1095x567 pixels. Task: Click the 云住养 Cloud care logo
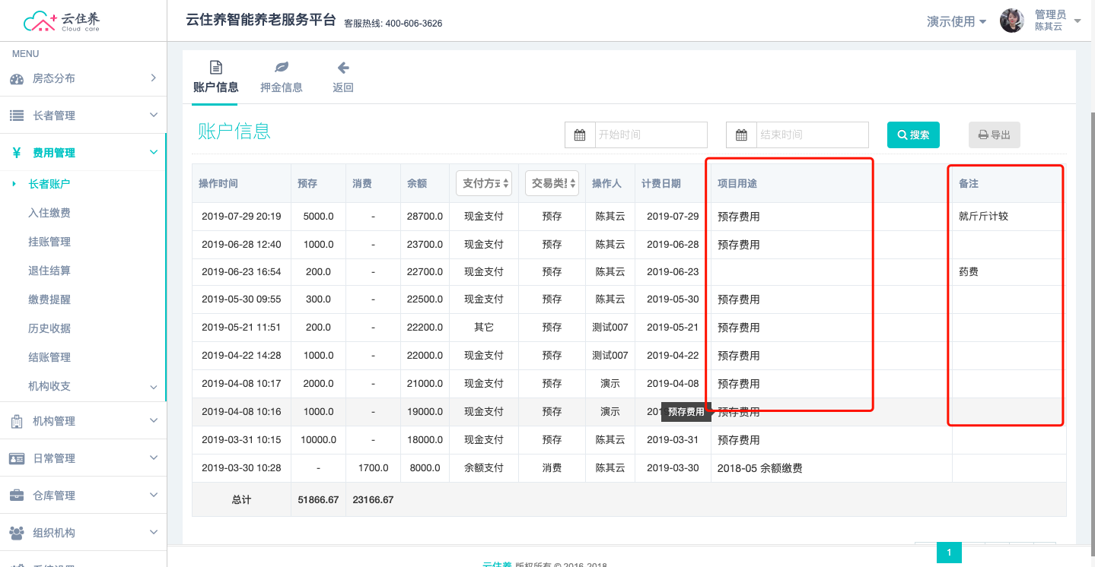62,21
